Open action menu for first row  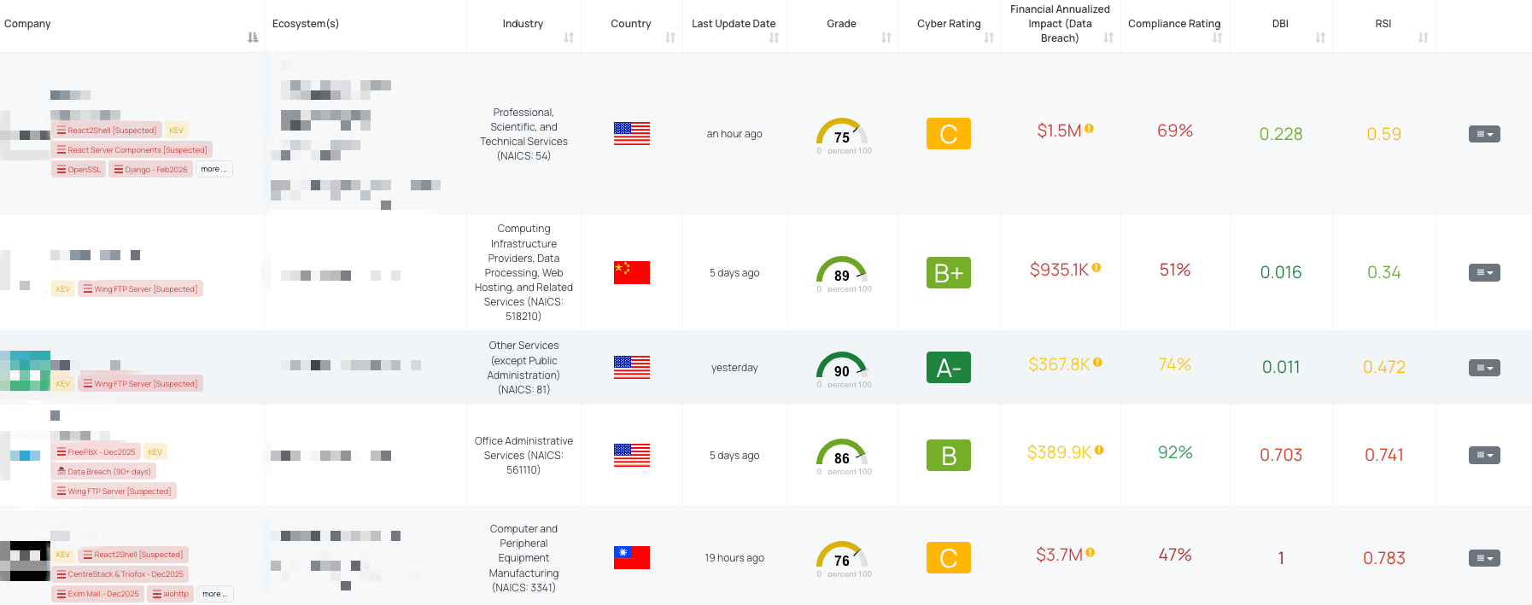(x=1483, y=134)
